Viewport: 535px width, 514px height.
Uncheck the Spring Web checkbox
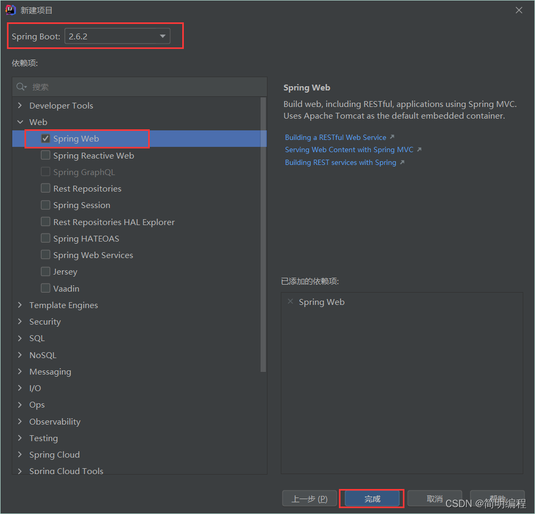(45, 138)
